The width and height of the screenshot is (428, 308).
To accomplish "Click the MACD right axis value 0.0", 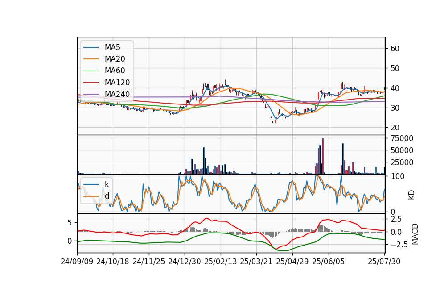I will coord(396,232).
